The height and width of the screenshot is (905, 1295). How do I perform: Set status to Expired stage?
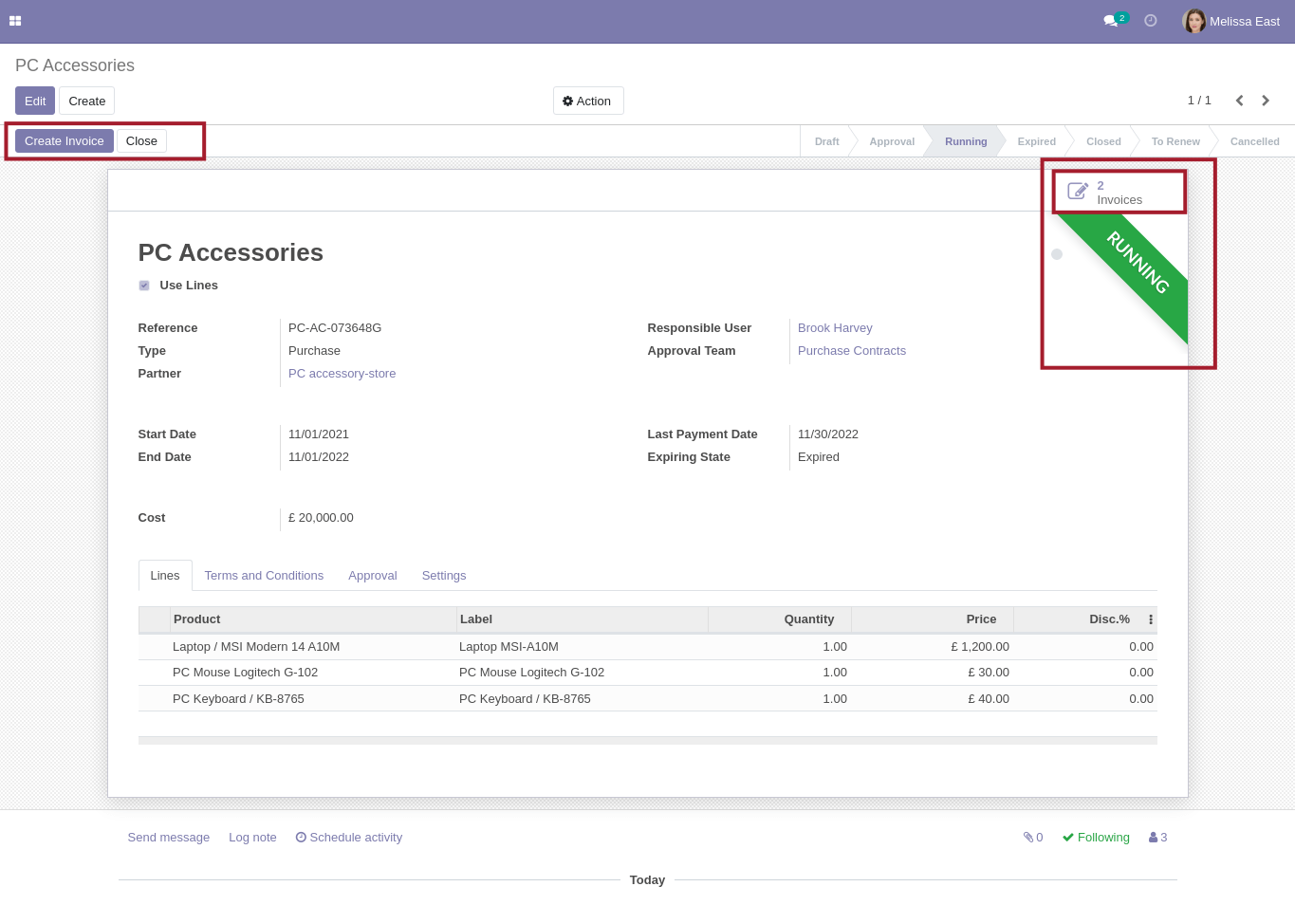1036,141
